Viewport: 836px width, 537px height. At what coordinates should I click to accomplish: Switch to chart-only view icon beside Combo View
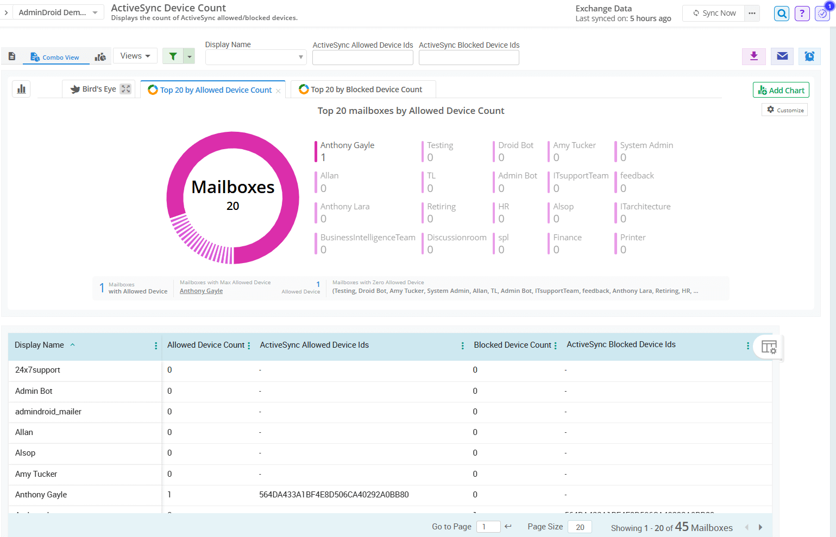click(100, 56)
